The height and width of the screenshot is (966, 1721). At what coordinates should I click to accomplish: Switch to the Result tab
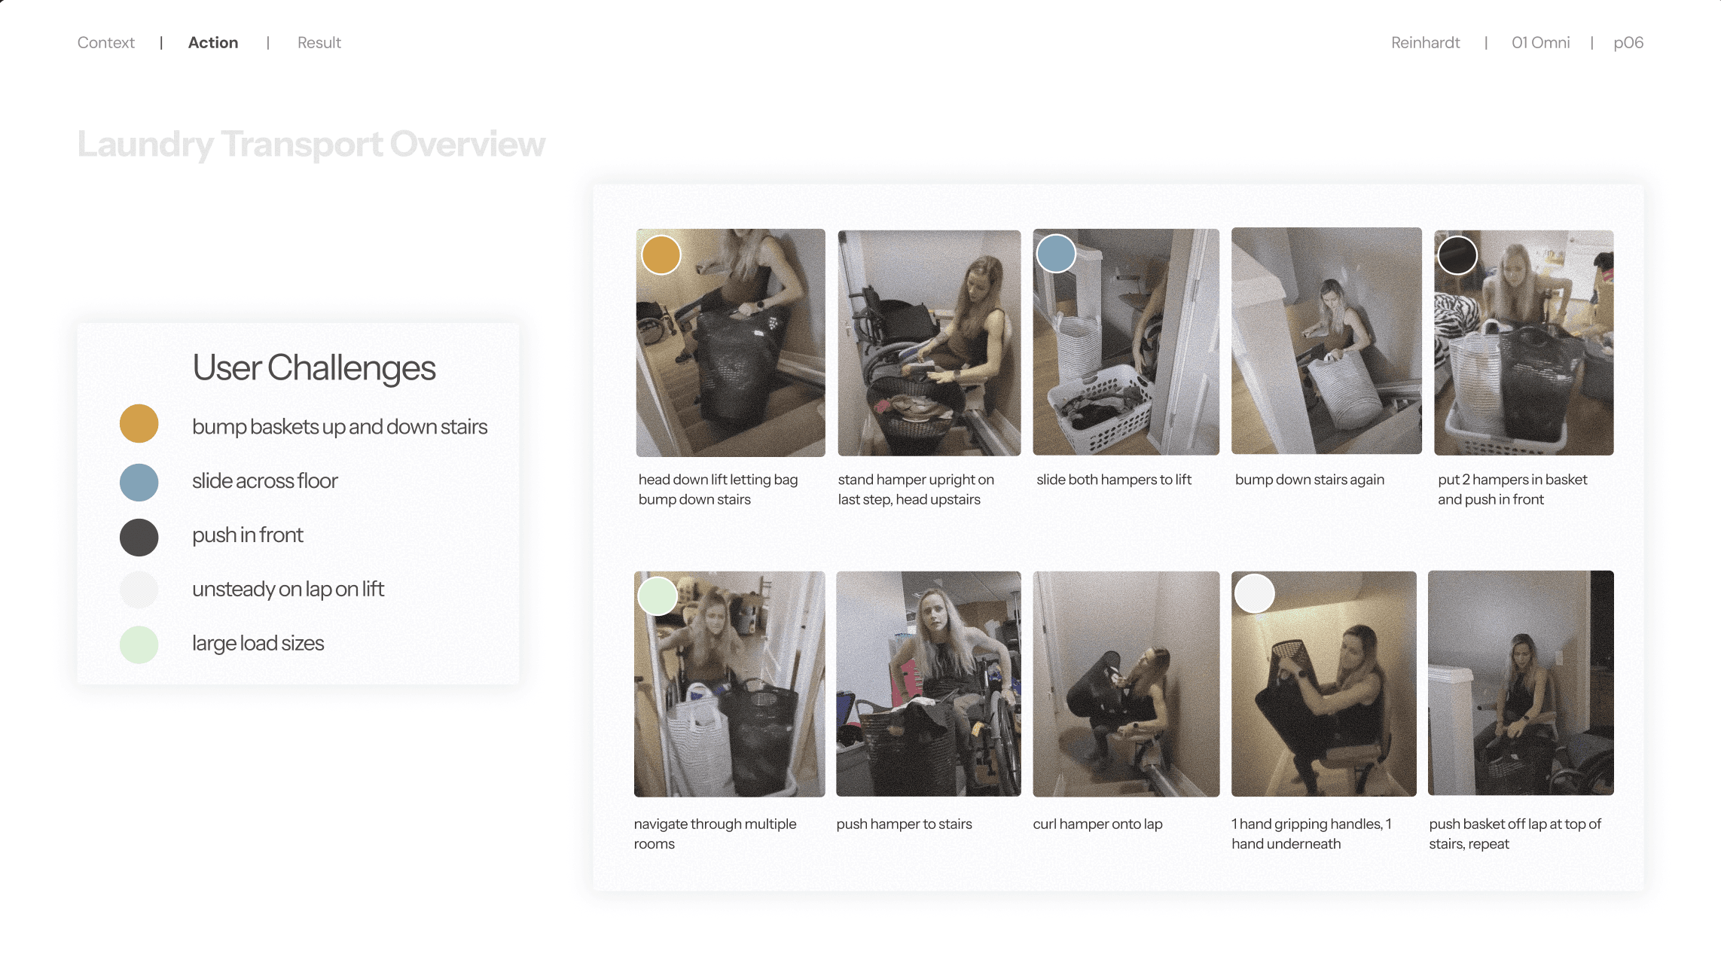(319, 43)
